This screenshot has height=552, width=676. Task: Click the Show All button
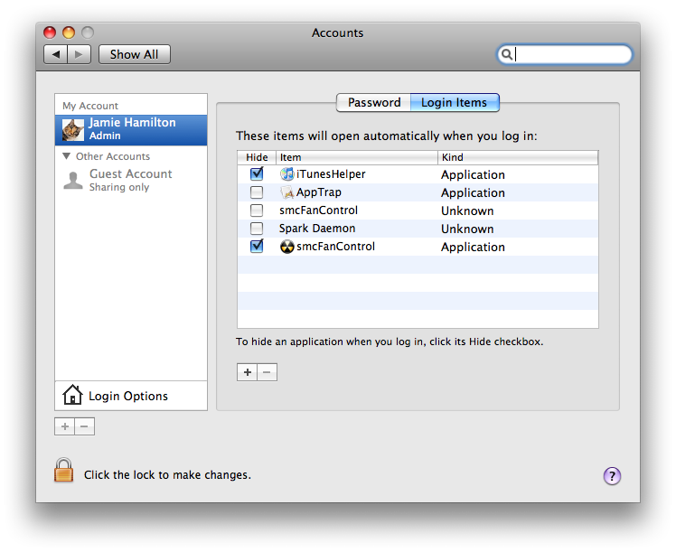pyautogui.click(x=135, y=54)
